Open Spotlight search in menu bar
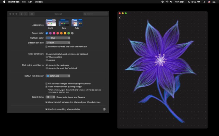 [204, 2]
